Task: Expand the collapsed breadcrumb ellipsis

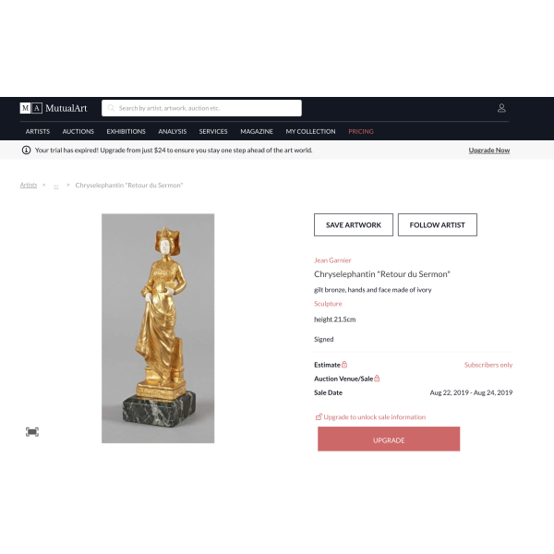Action: [x=55, y=186]
